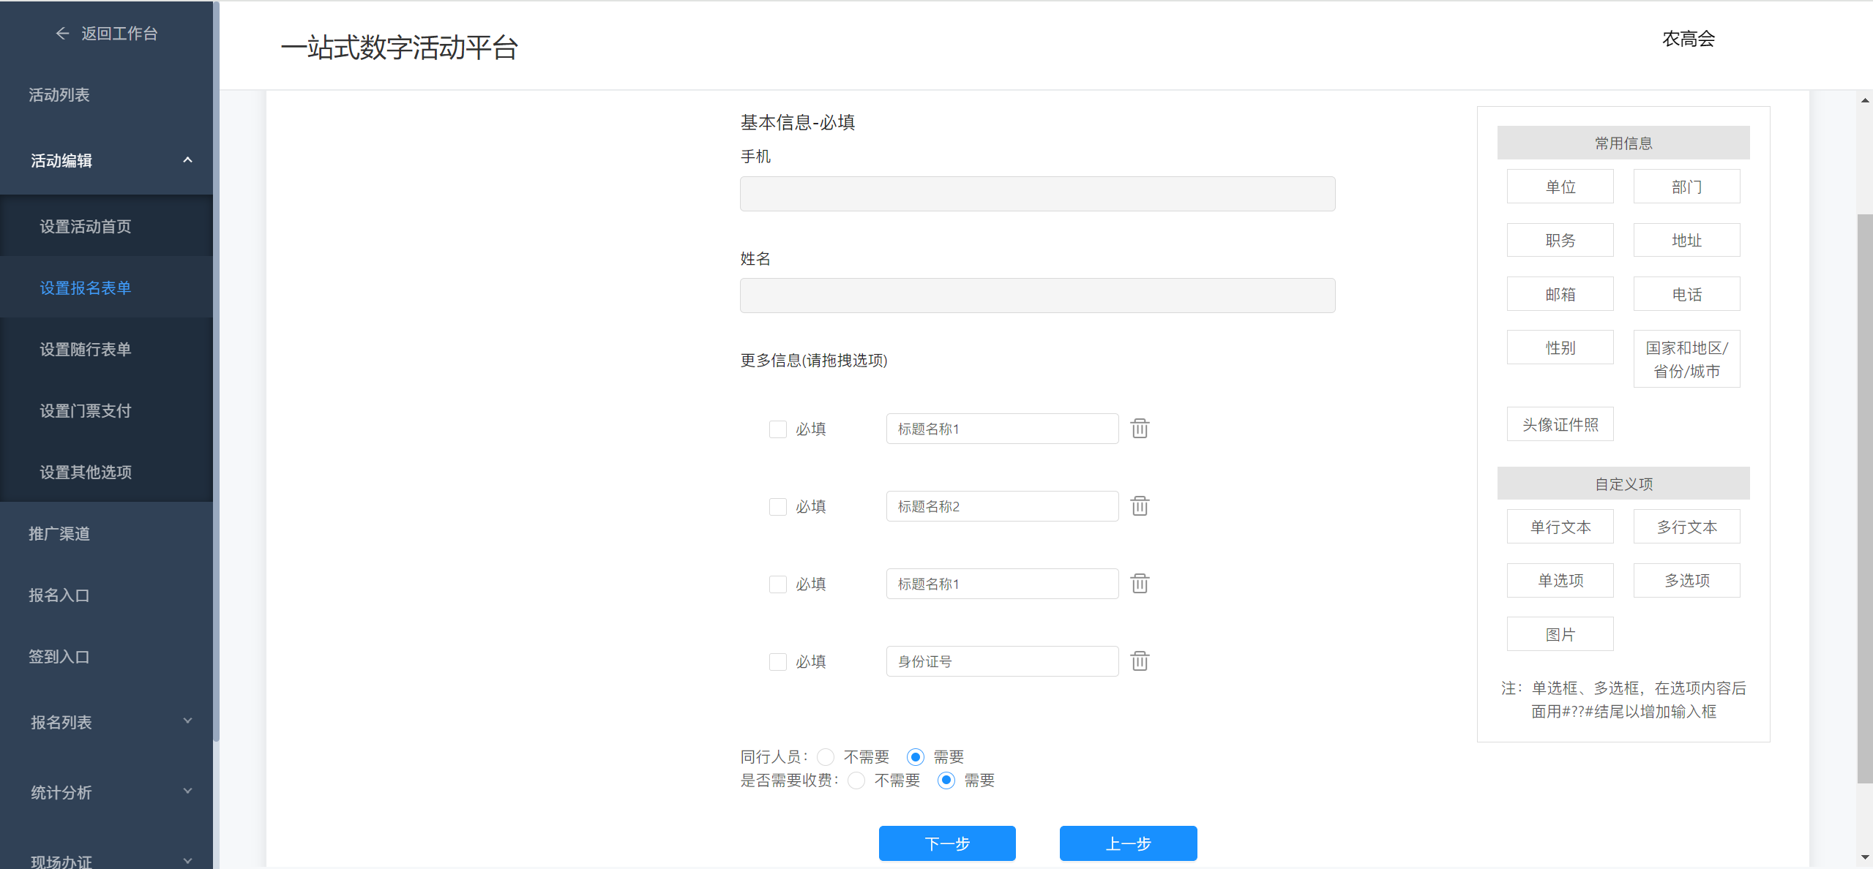This screenshot has width=1873, height=869.
Task: Add the 头像证件照 field
Action: (1560, 424)
